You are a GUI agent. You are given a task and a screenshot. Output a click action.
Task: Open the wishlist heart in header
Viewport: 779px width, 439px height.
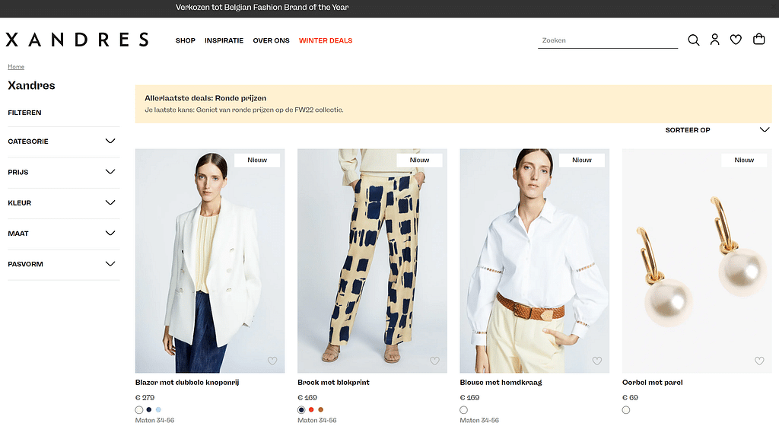click(x=736, y=40)
